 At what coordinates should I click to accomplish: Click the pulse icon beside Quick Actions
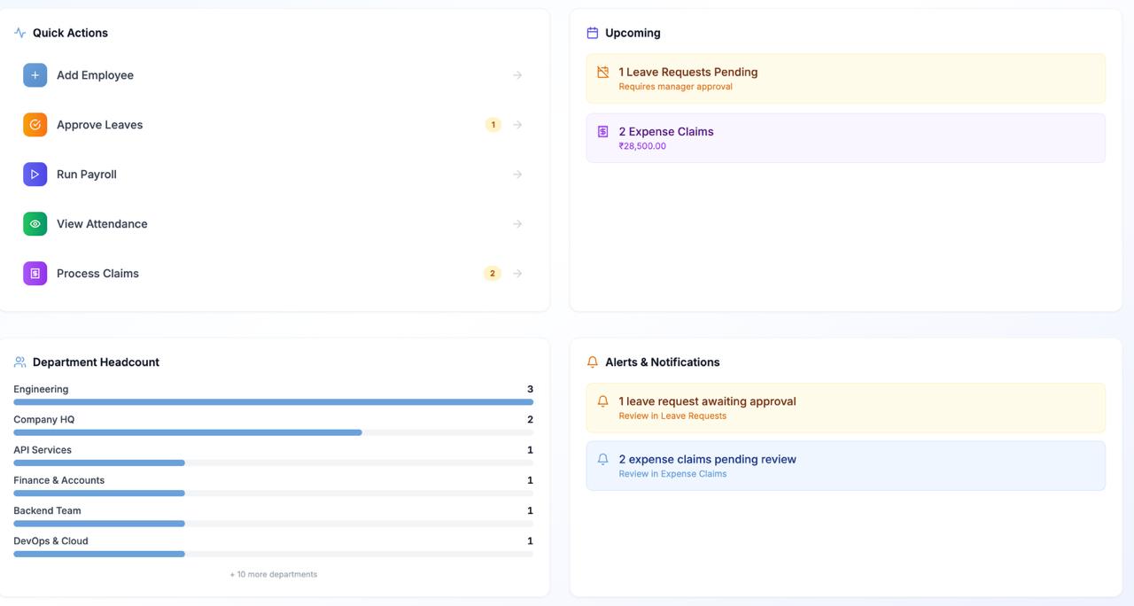19,33
